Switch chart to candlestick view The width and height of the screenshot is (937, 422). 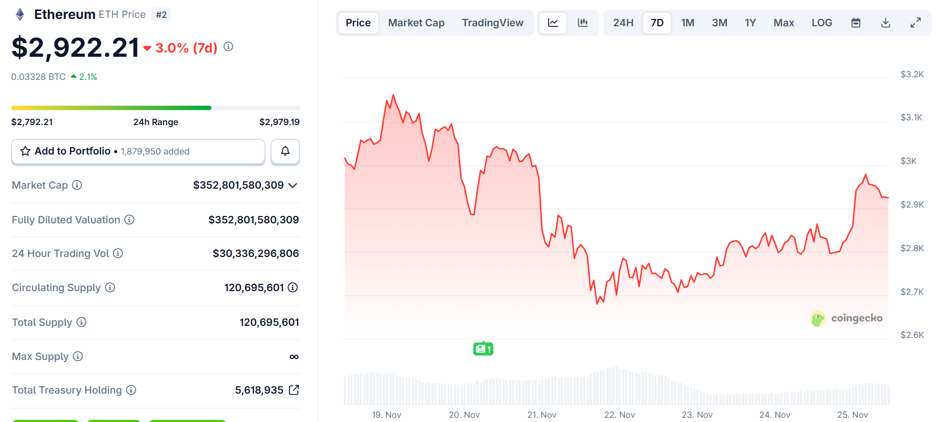click(583, 23)
